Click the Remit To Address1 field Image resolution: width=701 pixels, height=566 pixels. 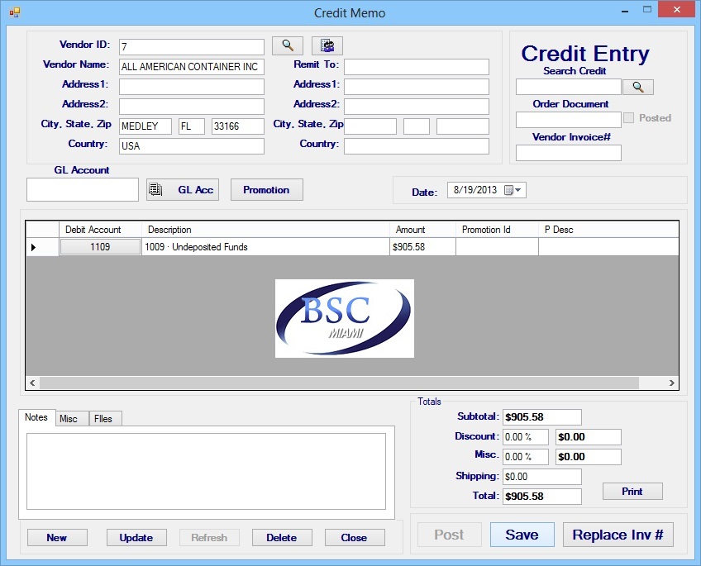(x=417, y=87)
